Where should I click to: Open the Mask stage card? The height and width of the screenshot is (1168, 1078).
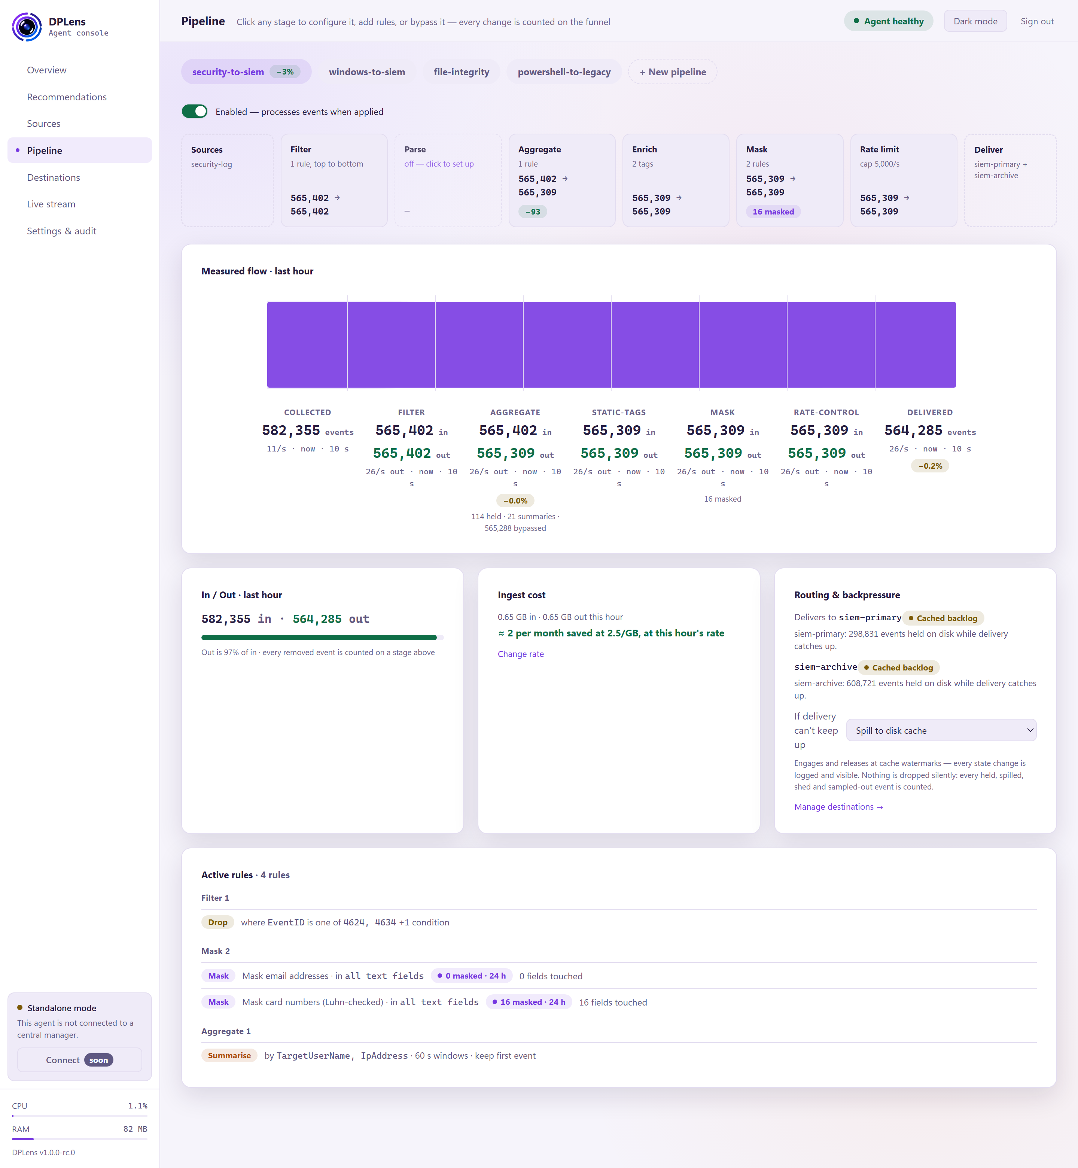point(789,180)
